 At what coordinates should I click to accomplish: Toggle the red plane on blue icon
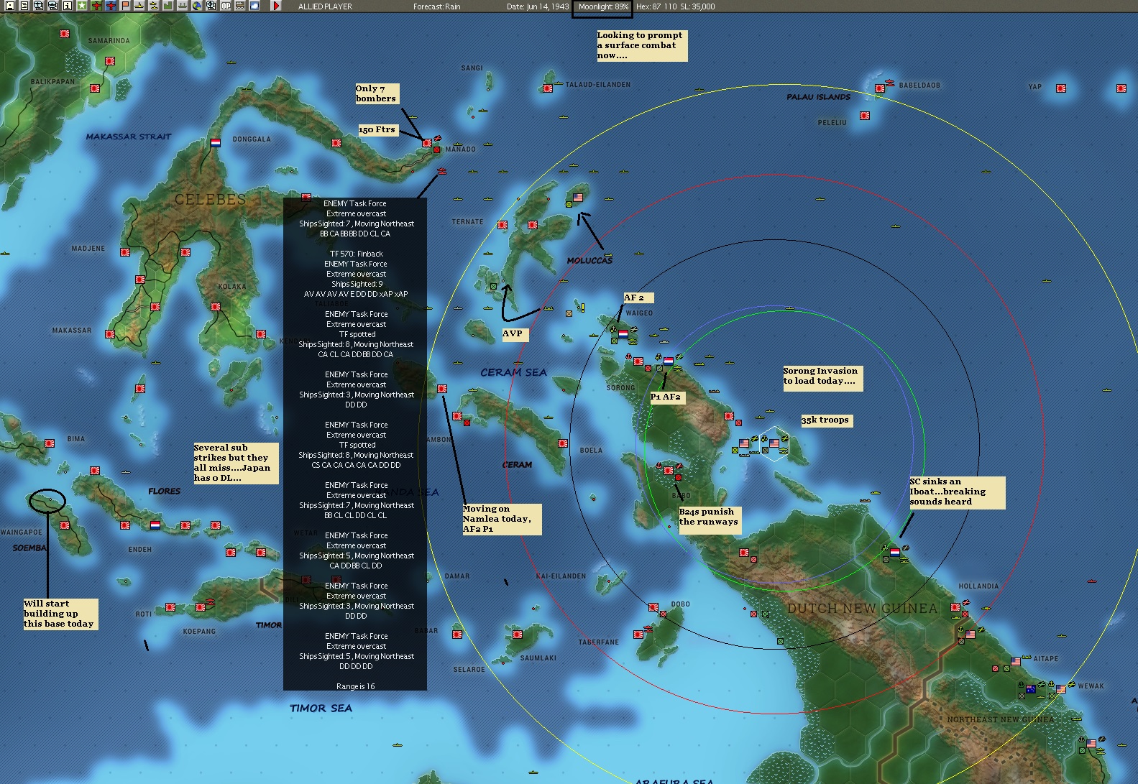coord(111,6)
